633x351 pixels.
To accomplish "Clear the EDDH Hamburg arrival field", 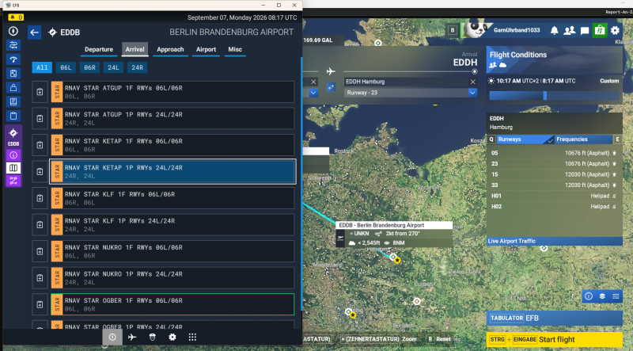I will click(472, 82).
